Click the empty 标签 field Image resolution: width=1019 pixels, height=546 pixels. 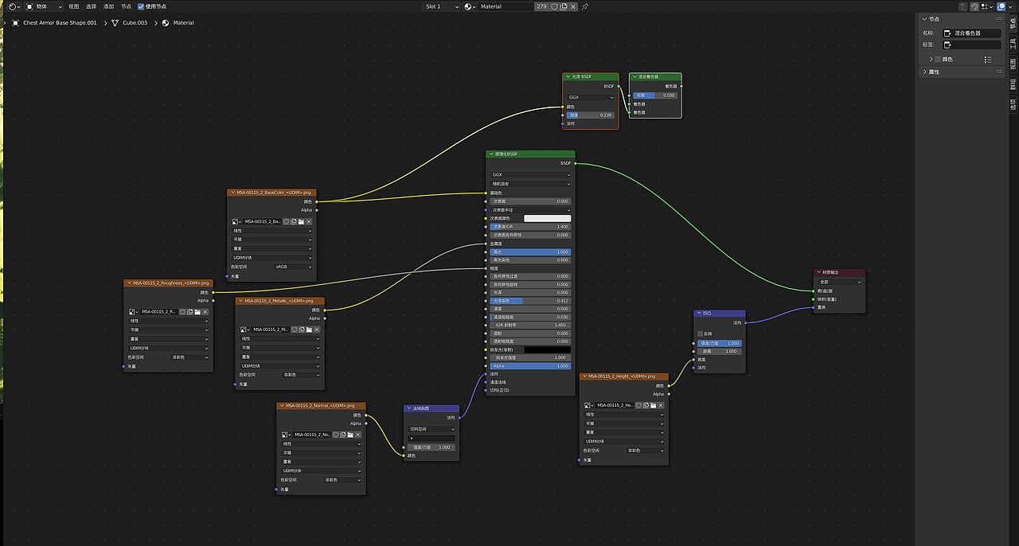(971, 45)
